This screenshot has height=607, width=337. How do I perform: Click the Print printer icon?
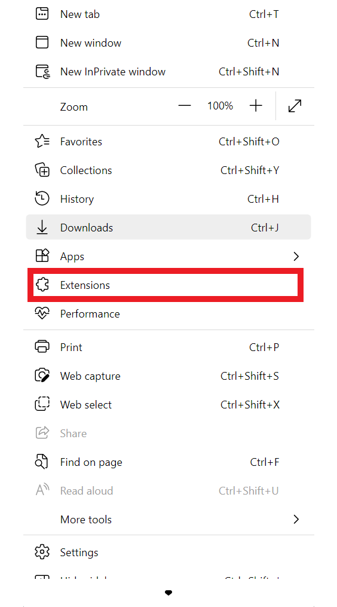42,347
